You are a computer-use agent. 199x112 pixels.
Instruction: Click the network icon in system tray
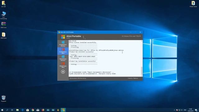coord(179,110)
